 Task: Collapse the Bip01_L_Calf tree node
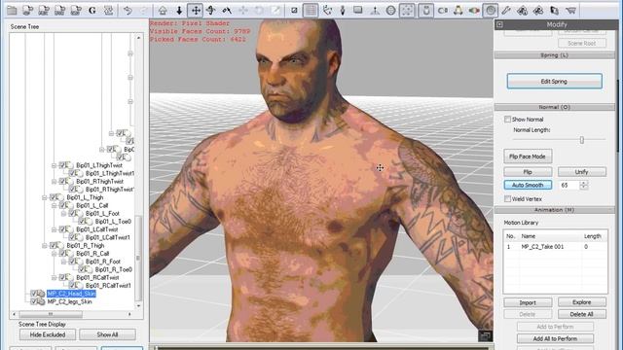tap(55, 205)
